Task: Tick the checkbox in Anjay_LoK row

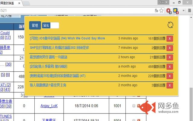Action: 134,106
